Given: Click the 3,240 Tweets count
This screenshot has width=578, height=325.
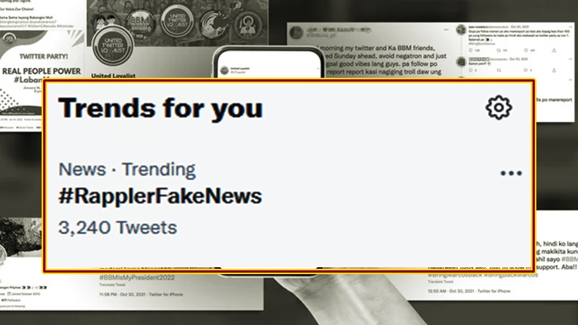Looking at the screenshot, I should point(117,227).
